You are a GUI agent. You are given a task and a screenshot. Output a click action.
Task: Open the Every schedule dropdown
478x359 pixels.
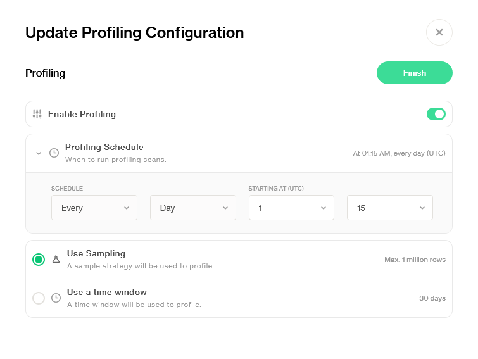click(94, 208)
